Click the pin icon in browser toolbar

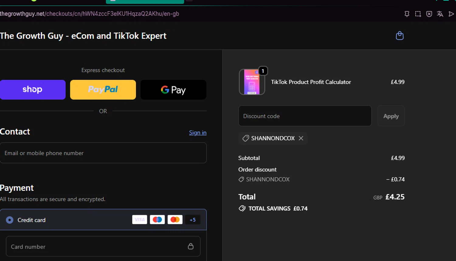[407, 14]
